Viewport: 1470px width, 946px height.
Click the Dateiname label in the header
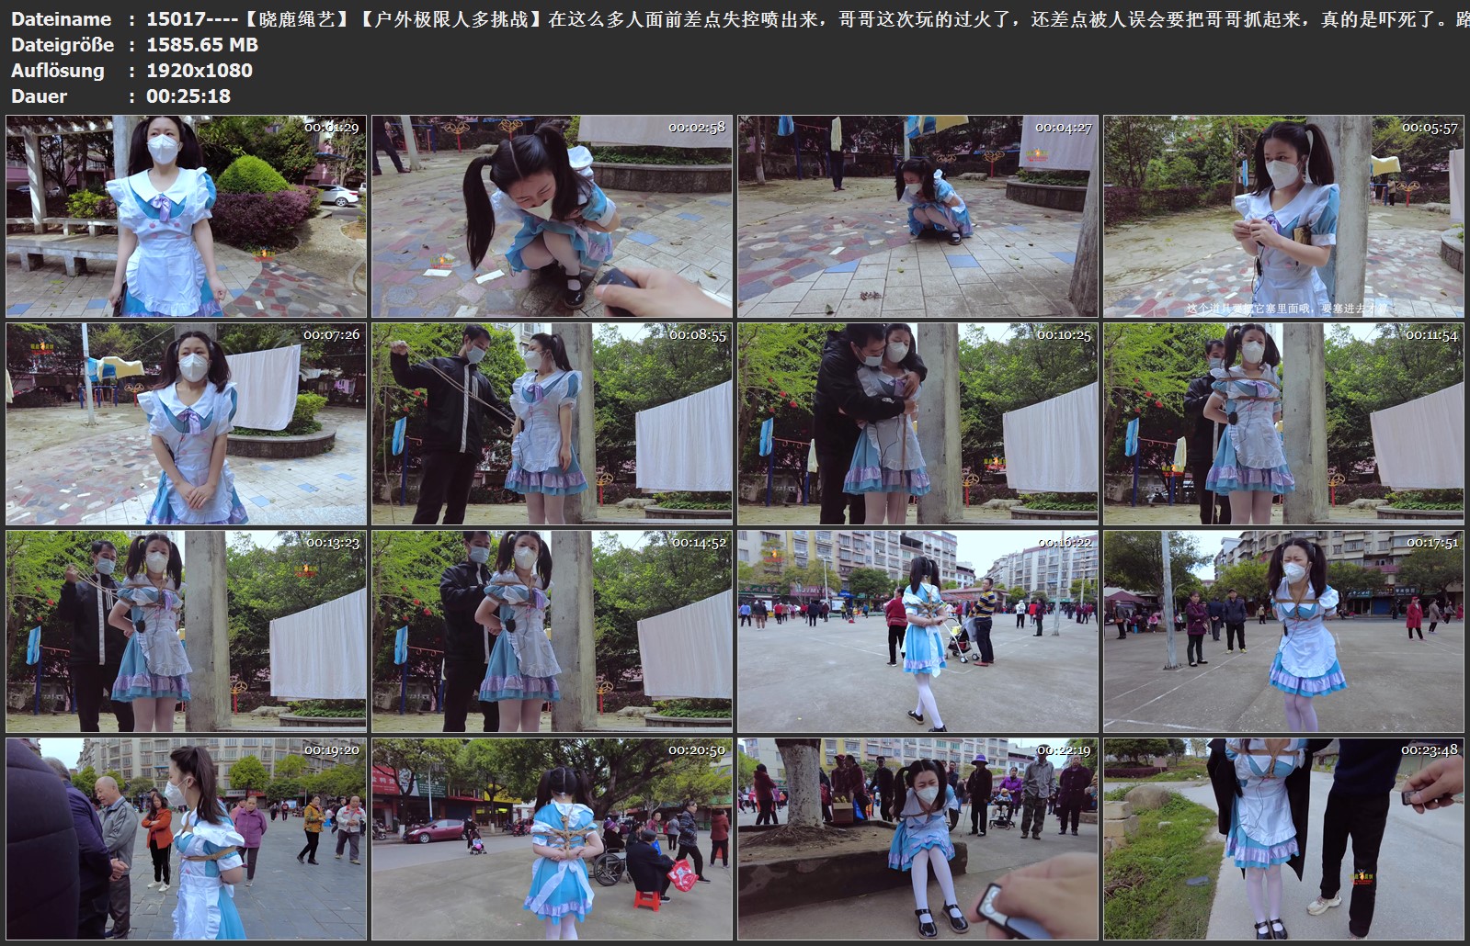(61, 19)
